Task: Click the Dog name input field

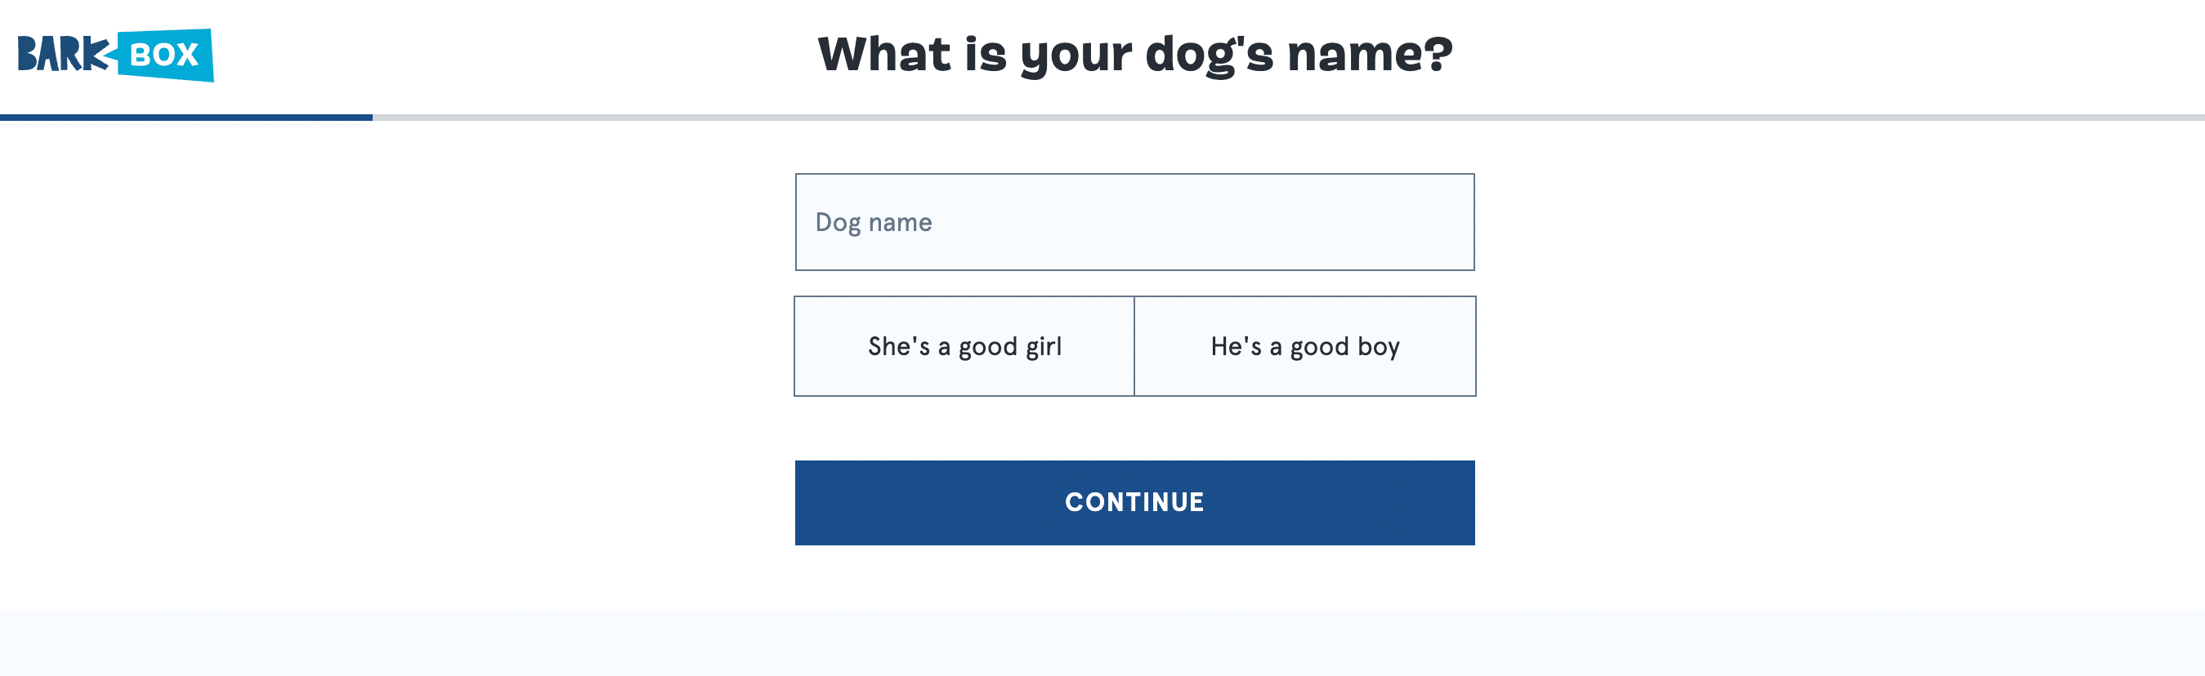Action: tap(1134, 221)
